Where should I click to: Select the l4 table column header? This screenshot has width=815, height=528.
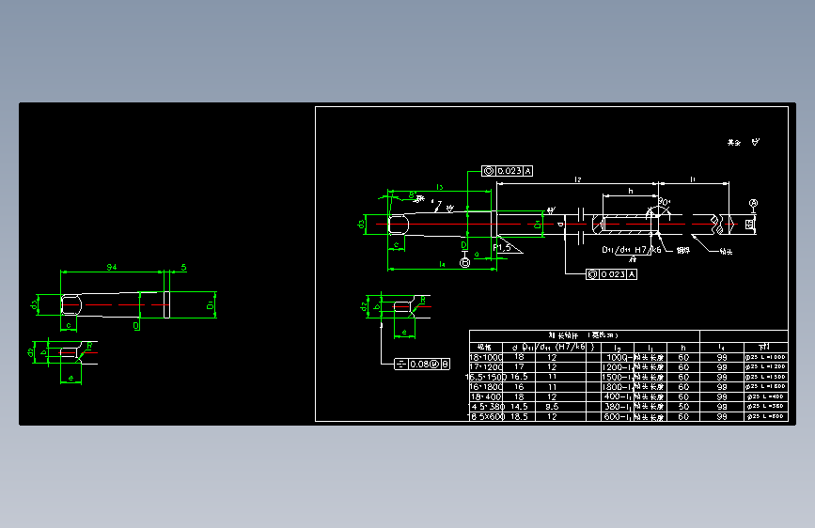point(721,348)
